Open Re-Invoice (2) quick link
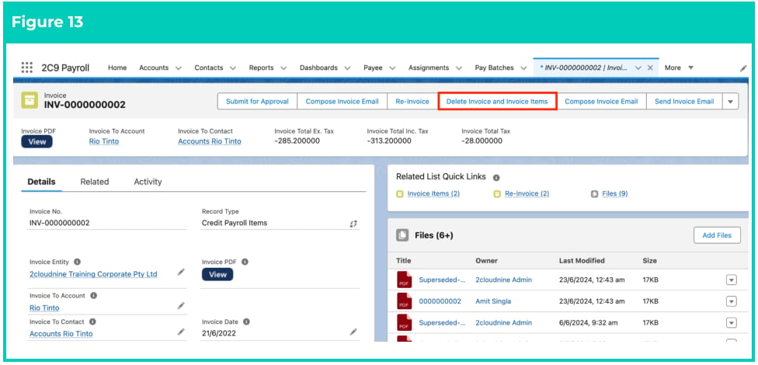The width and height of the screenshot is (758, 365). point(527,194)
